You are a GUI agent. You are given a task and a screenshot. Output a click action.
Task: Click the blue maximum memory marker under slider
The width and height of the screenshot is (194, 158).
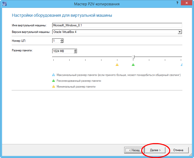[x=182, y=65]
